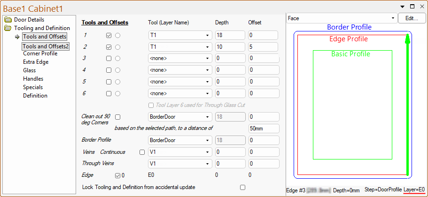The width and height of the screenshot is (428, 197).
Task: Uncheck tool row 2 checkbox
Action: coord(109,47)
